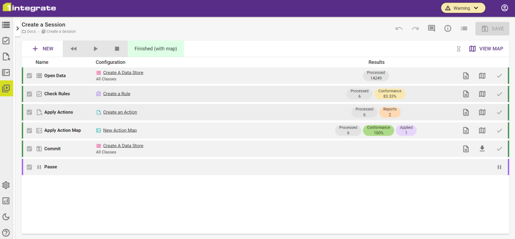The image size is (515, 239).
Task: Click download icon in Commit row
Action: pyautogui.click(x=482, y=149)
